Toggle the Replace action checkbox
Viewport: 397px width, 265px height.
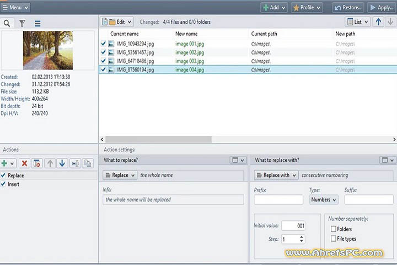[3, 175]
